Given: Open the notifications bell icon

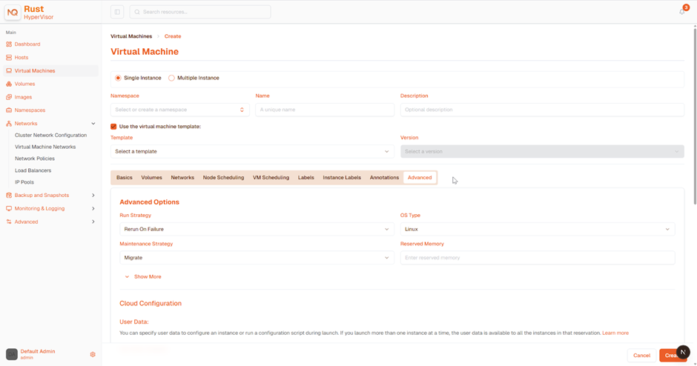Looking at the screenshot, I should click(682, 12).
